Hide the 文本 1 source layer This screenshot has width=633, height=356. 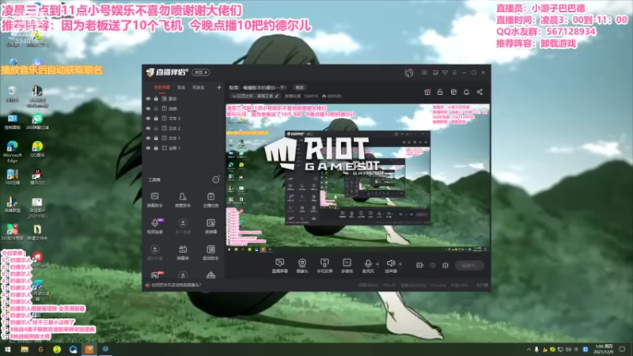pyautogui.click(x=148, y=138)
